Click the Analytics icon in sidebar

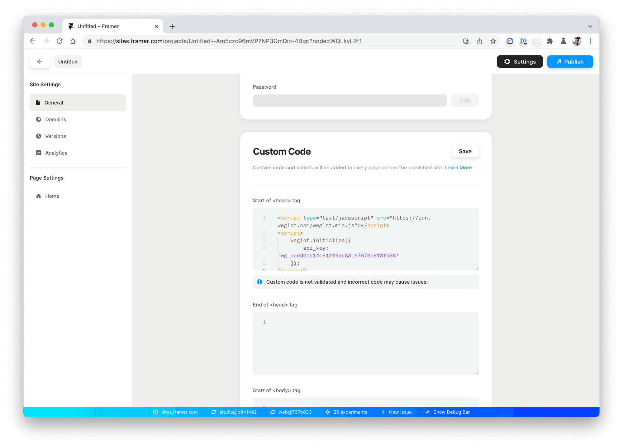coord(39,153)
